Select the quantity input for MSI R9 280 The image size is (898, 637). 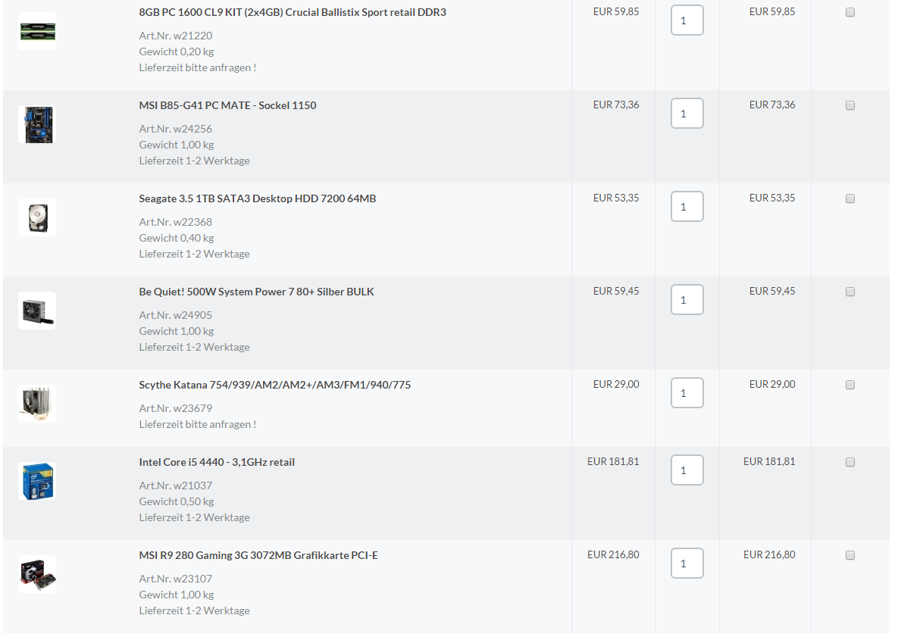[687, 564]
